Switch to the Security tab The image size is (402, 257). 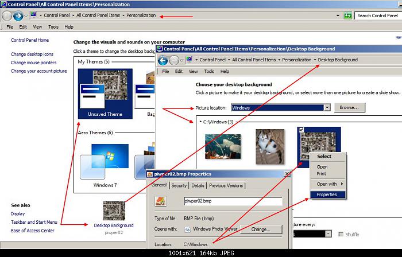tap(179, 186)
